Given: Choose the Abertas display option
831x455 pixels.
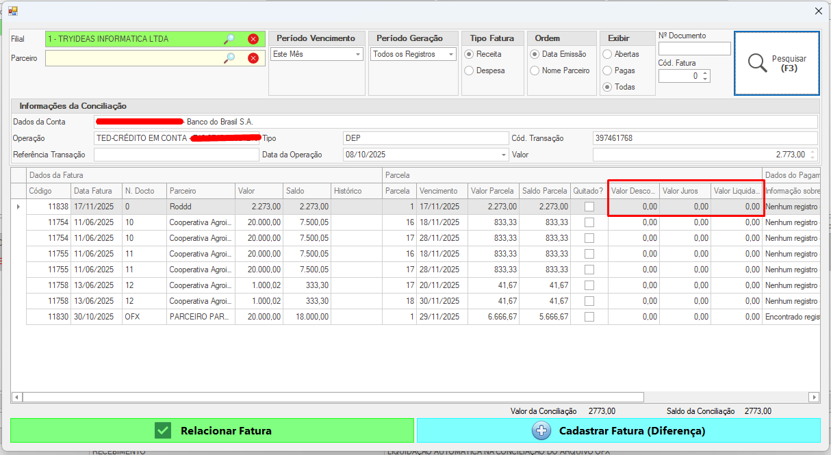Looking at the screenshot, I should click(x=607, y=54).
